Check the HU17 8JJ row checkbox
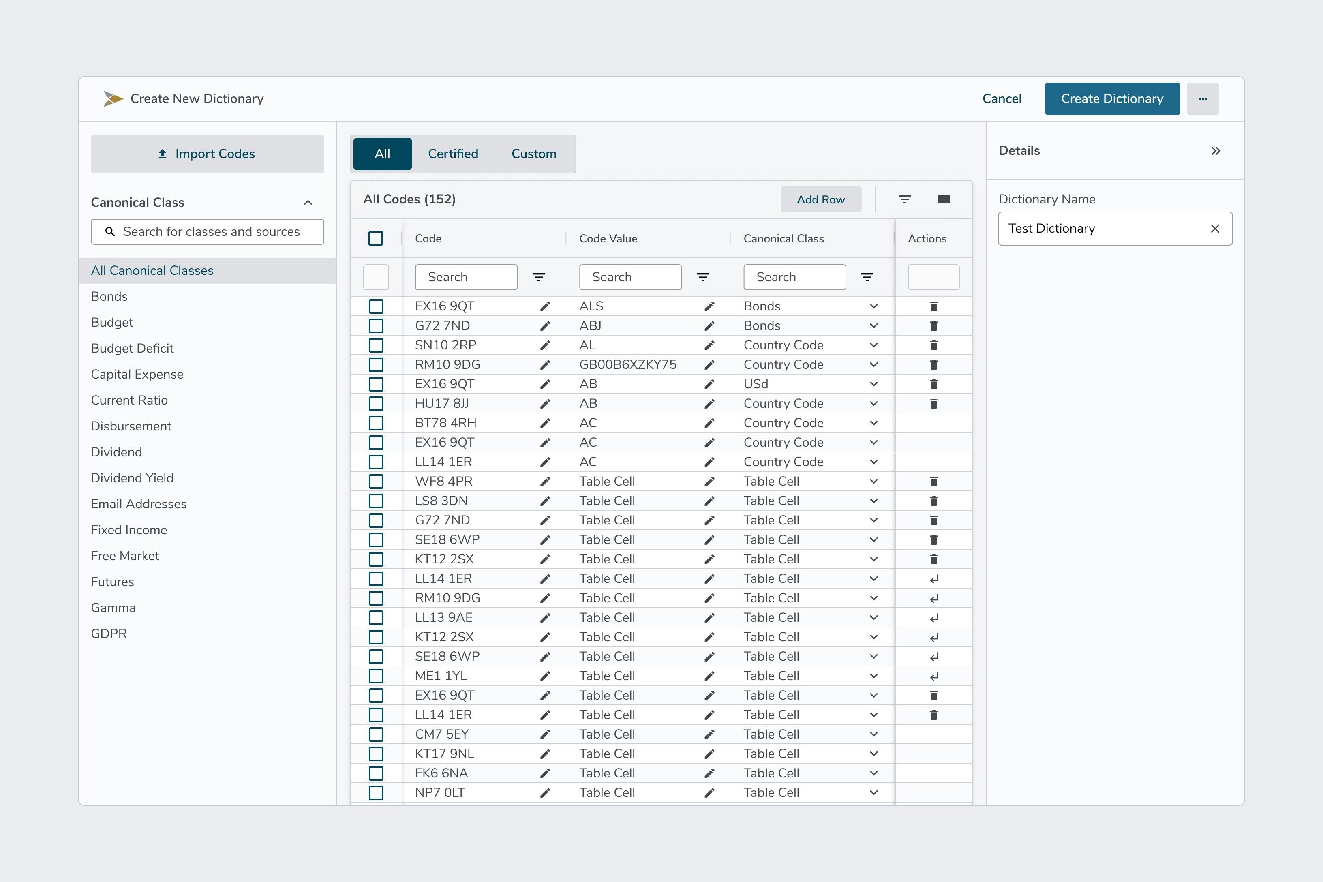Screen dimensions: 1323x882 pos(376,404)
